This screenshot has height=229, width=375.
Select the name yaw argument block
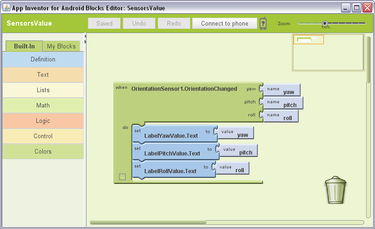coord(281,90)
